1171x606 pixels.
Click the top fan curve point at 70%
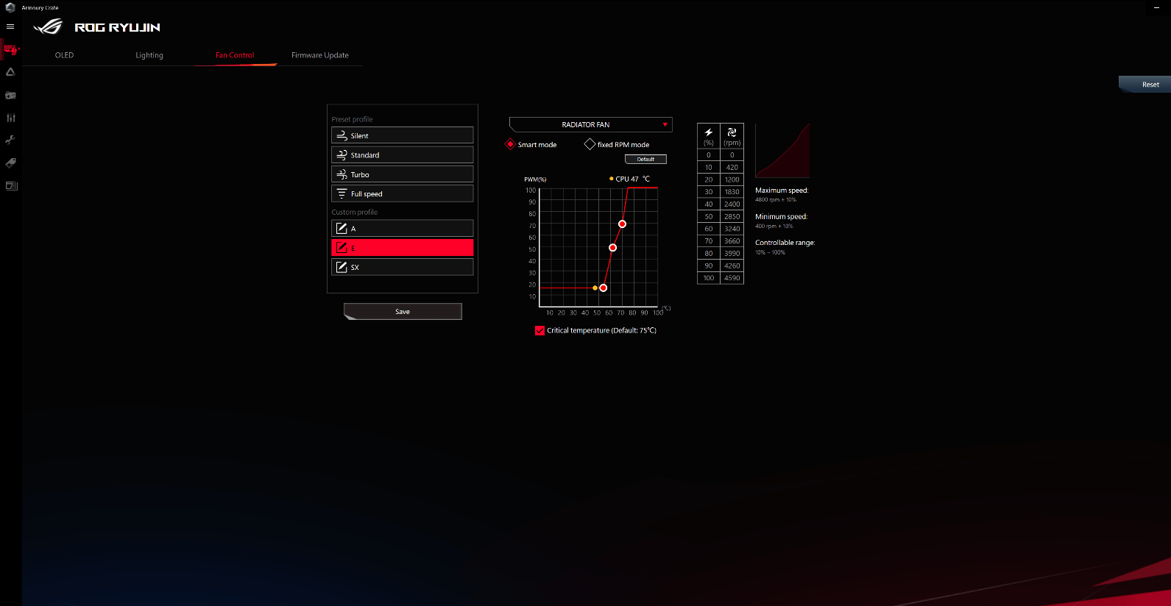coord(622,224)
